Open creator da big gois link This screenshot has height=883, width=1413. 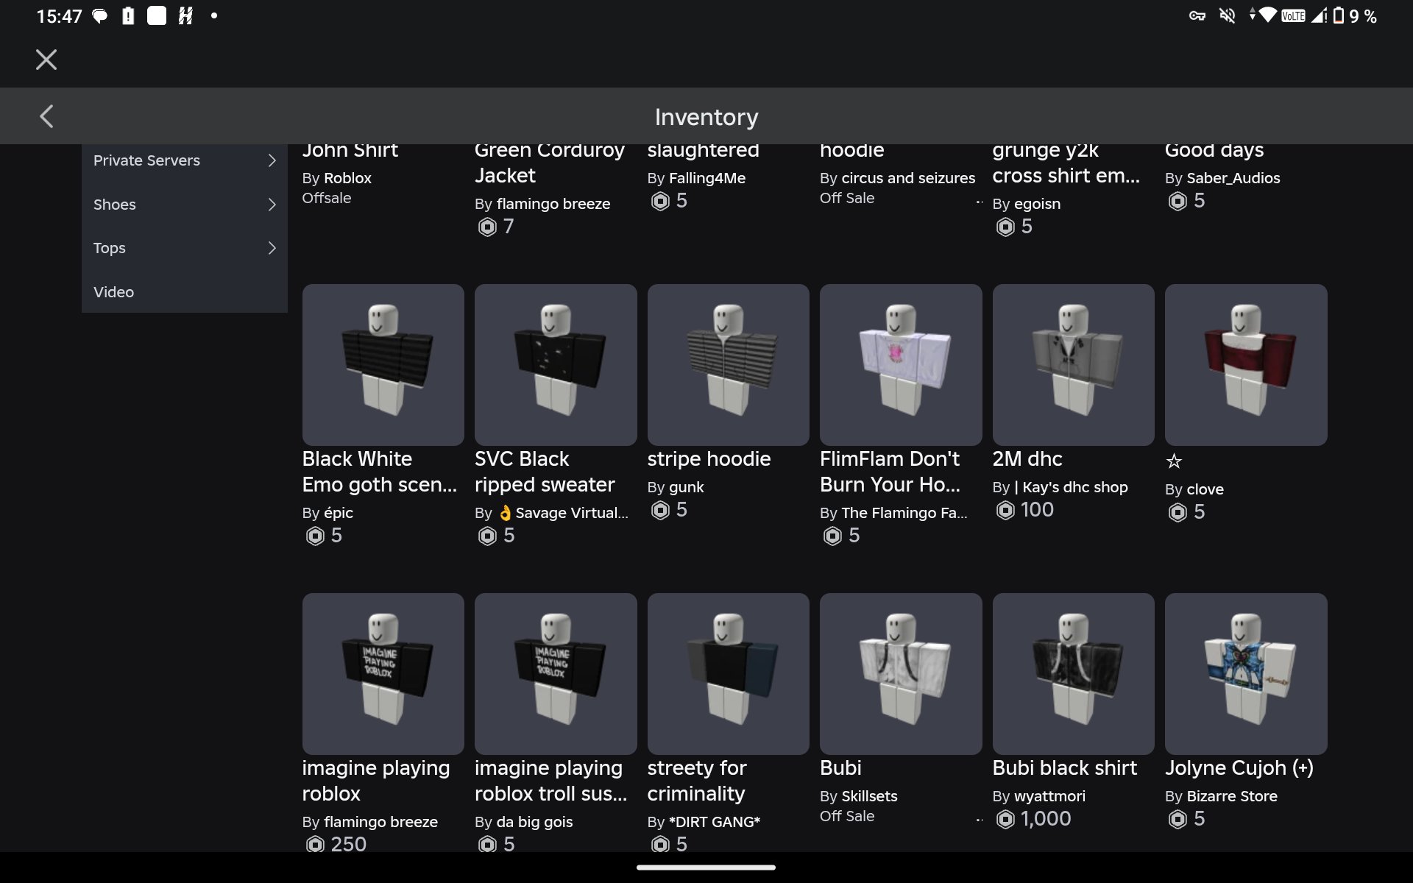pyautogui.click(x=535, y=822)
